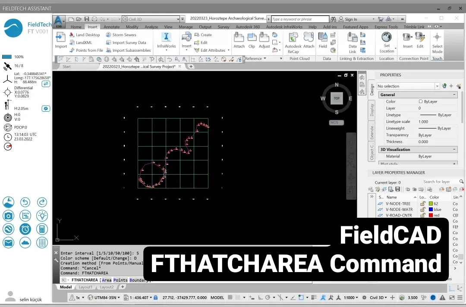
Task: Open the Design vertical tab in Properties
Action: tap(372, 90)
